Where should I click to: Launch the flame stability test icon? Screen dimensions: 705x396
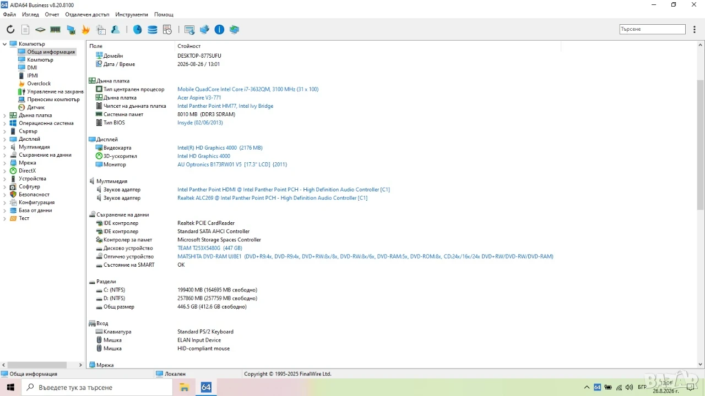(86, 30)
